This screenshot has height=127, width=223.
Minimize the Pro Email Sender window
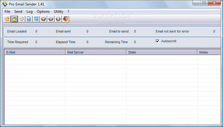coord(196,3)
